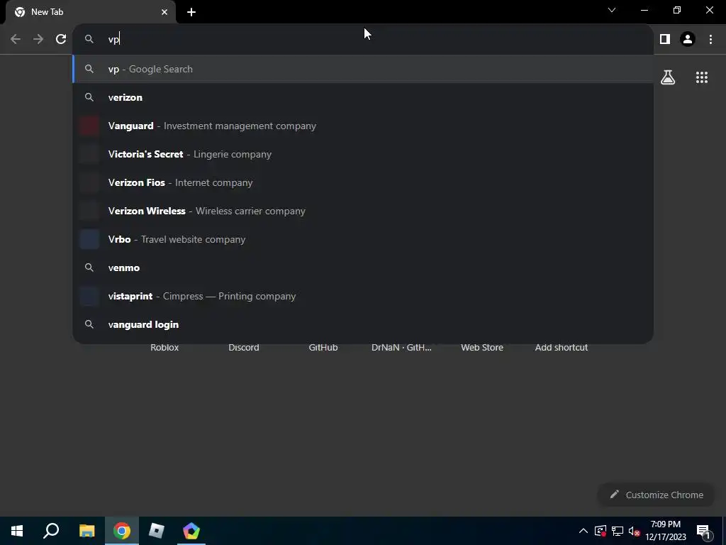Go forward with the forward arrow

(x=38, y=40)
